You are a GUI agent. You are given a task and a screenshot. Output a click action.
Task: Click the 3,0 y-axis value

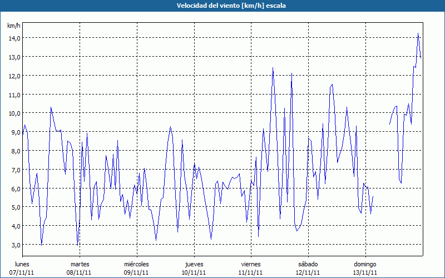click(14, 245)
